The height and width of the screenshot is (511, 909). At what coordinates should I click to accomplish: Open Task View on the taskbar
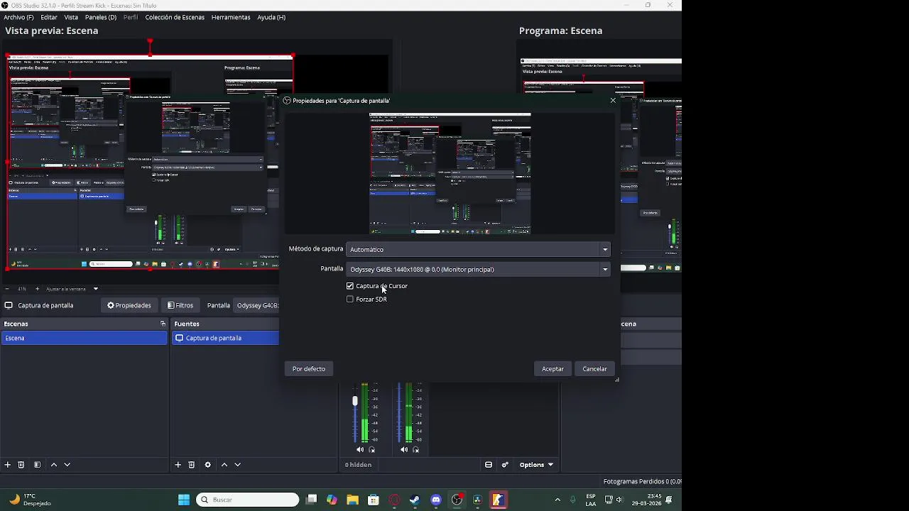[311, 500]
